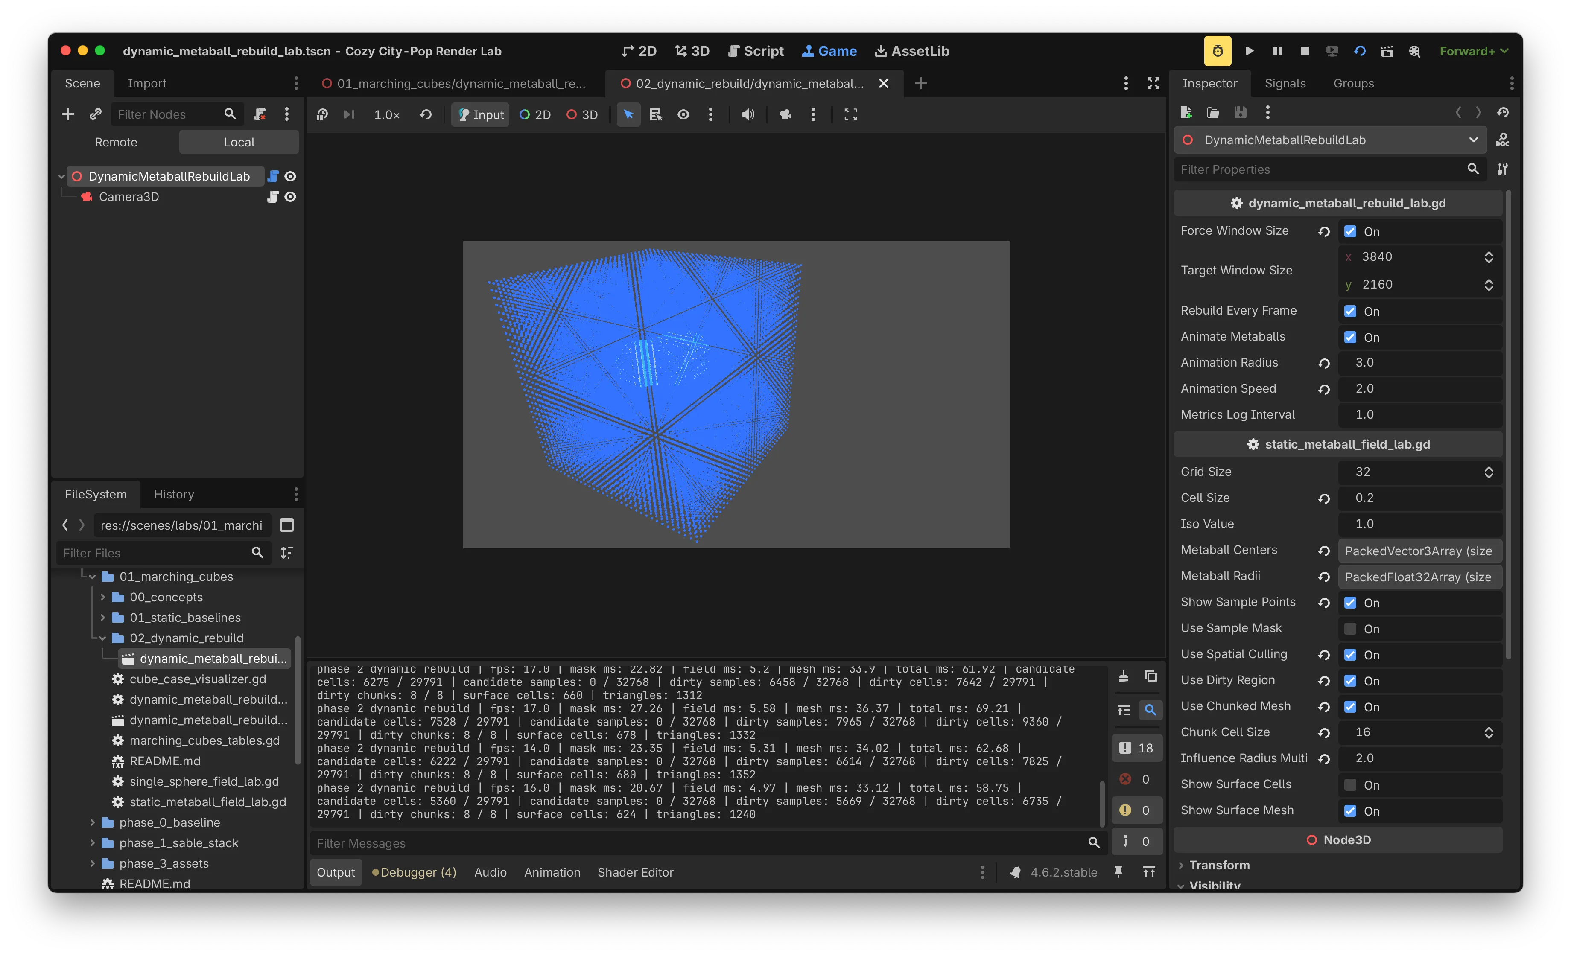This screenshot has height=956, width=1571.
Task: Click the Movie Maker clapper icon
Action: 1387,51
